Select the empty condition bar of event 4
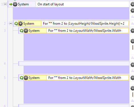Screen dimensions: 134x107 pos(74,64)
